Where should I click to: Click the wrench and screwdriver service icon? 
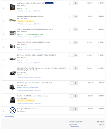[13, 110]
